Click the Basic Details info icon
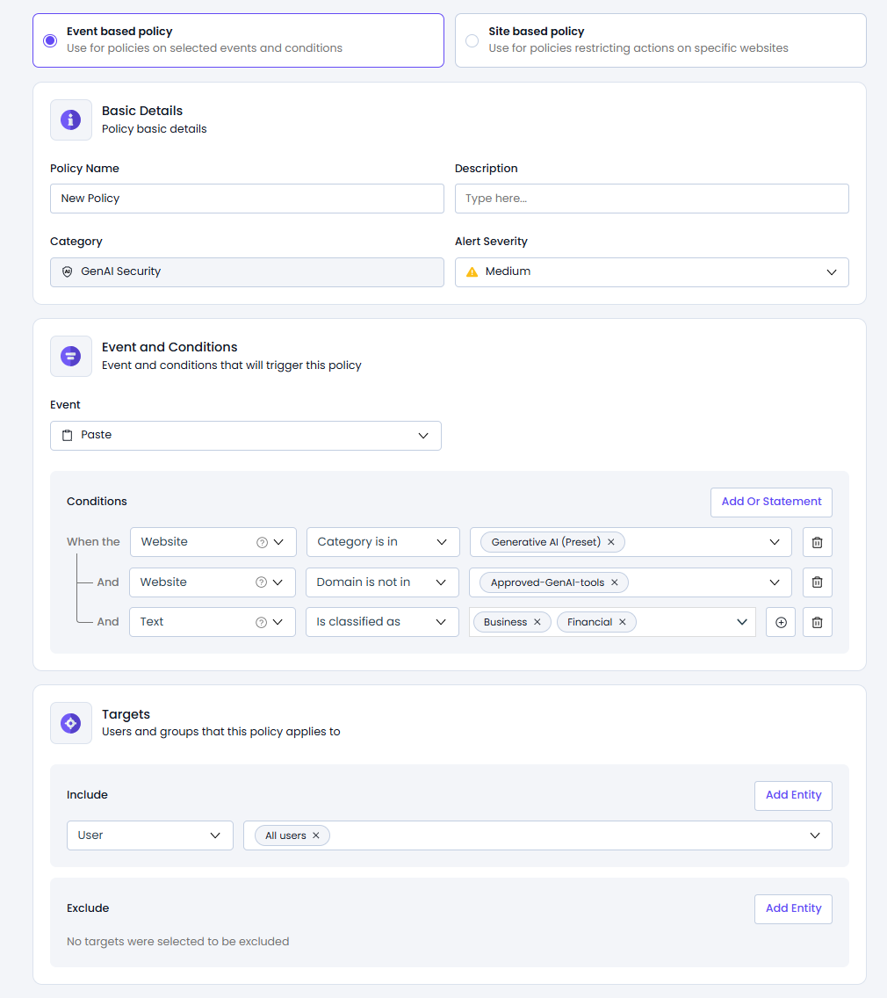 tap(70, 119)
